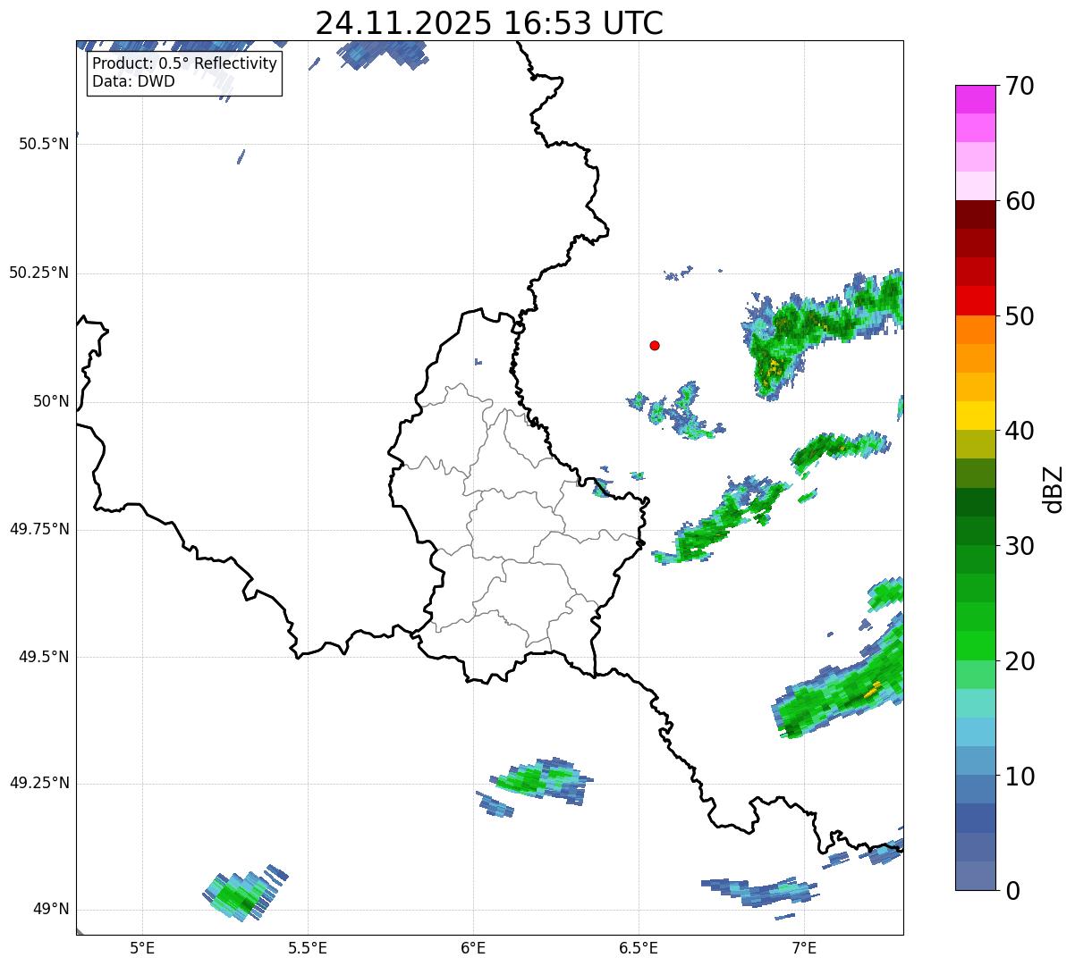Click the latitude label "50.25°N"
This screenshot has height=966, width=1075.
[39, 273]
